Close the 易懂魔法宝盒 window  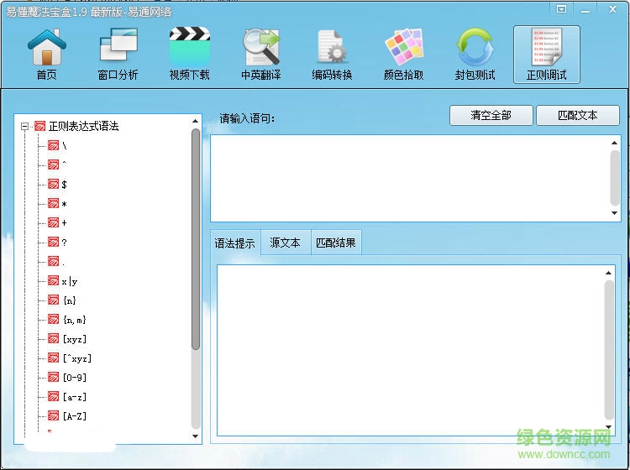pyautogui.click(x=612, y=9)
